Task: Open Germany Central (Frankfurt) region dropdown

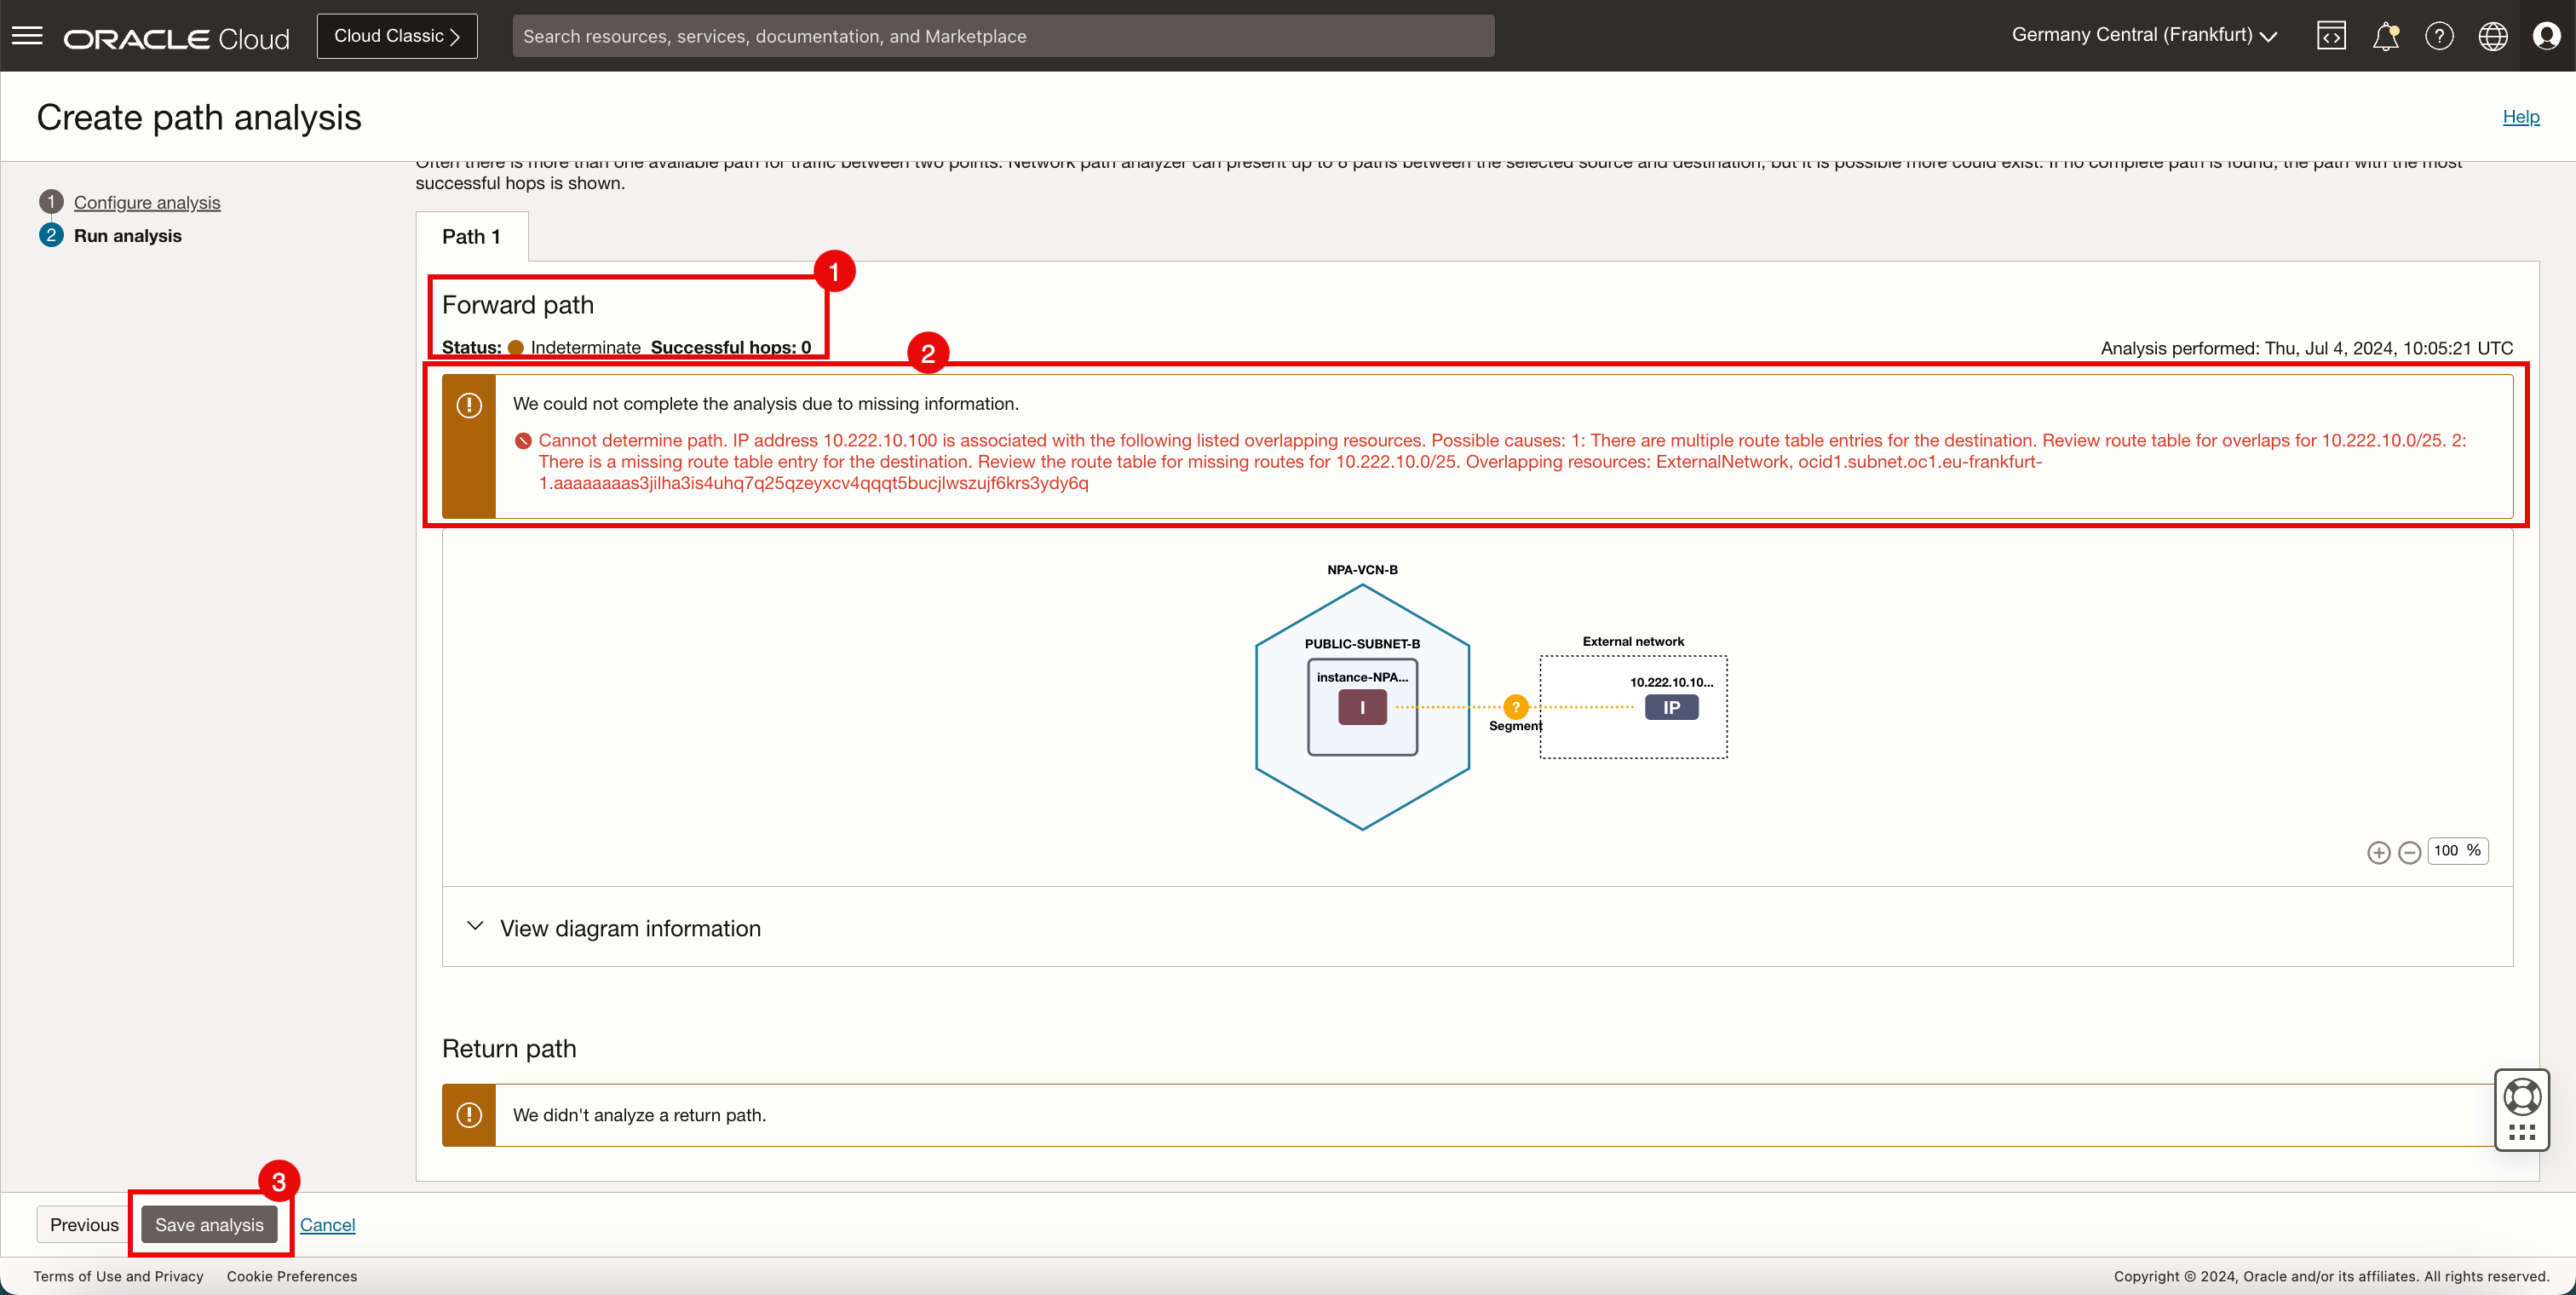Action: pyautogui.click(x=2143, y=36)
